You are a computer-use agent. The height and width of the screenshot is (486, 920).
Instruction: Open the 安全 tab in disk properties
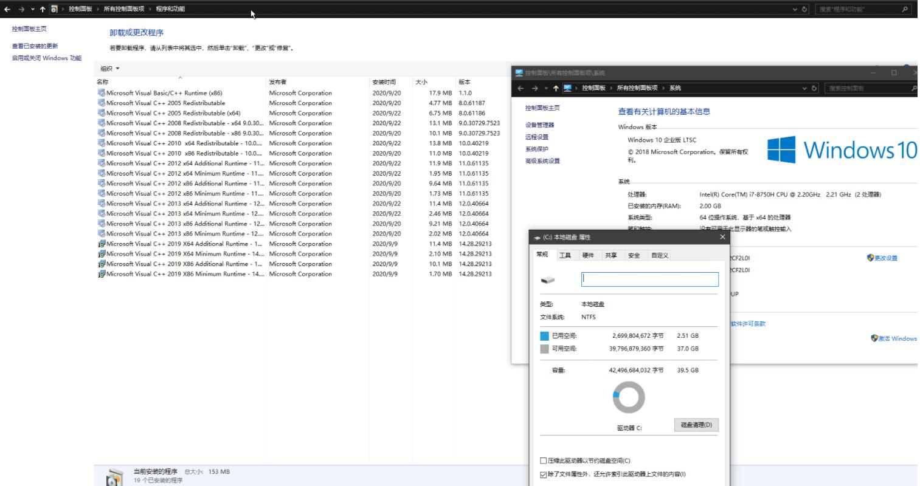pos(634,255)
